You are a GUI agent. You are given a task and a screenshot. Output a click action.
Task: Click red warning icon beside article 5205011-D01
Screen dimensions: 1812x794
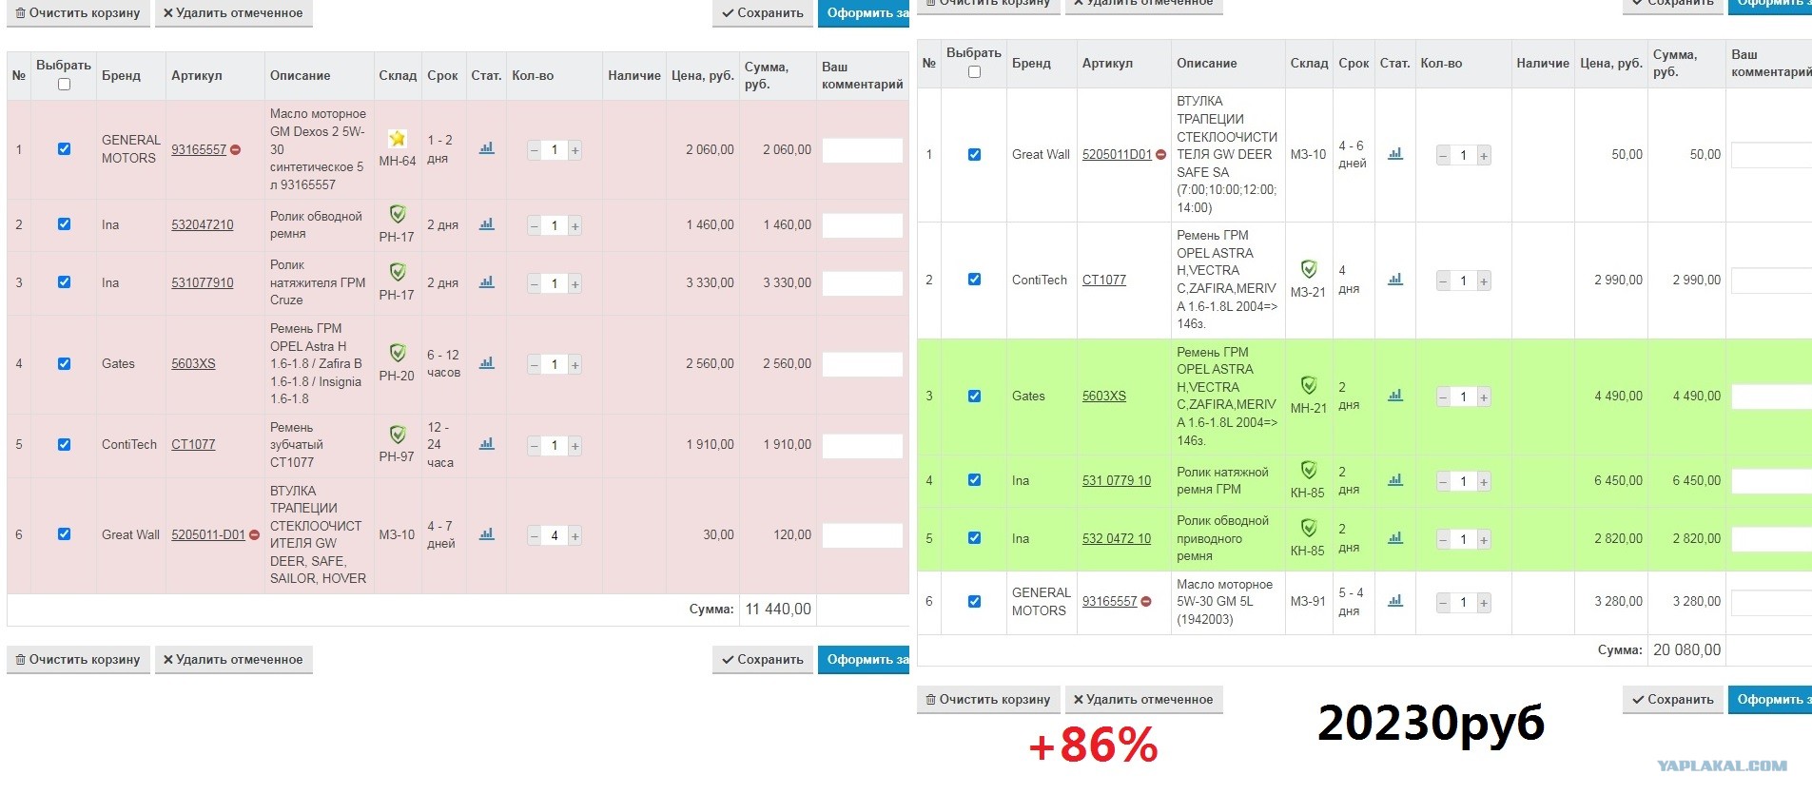(x=254, y=535)
